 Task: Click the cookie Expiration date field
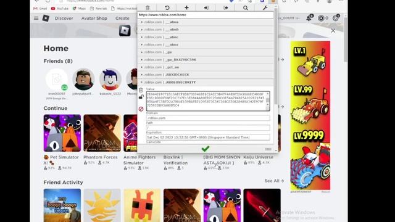[x=208, y=138]
